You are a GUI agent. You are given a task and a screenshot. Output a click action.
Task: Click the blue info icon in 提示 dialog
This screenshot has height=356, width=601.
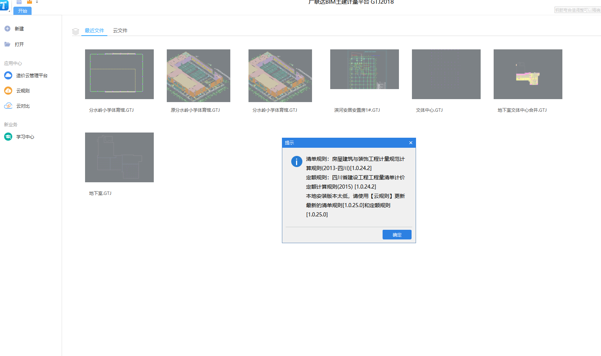[296, 161]
